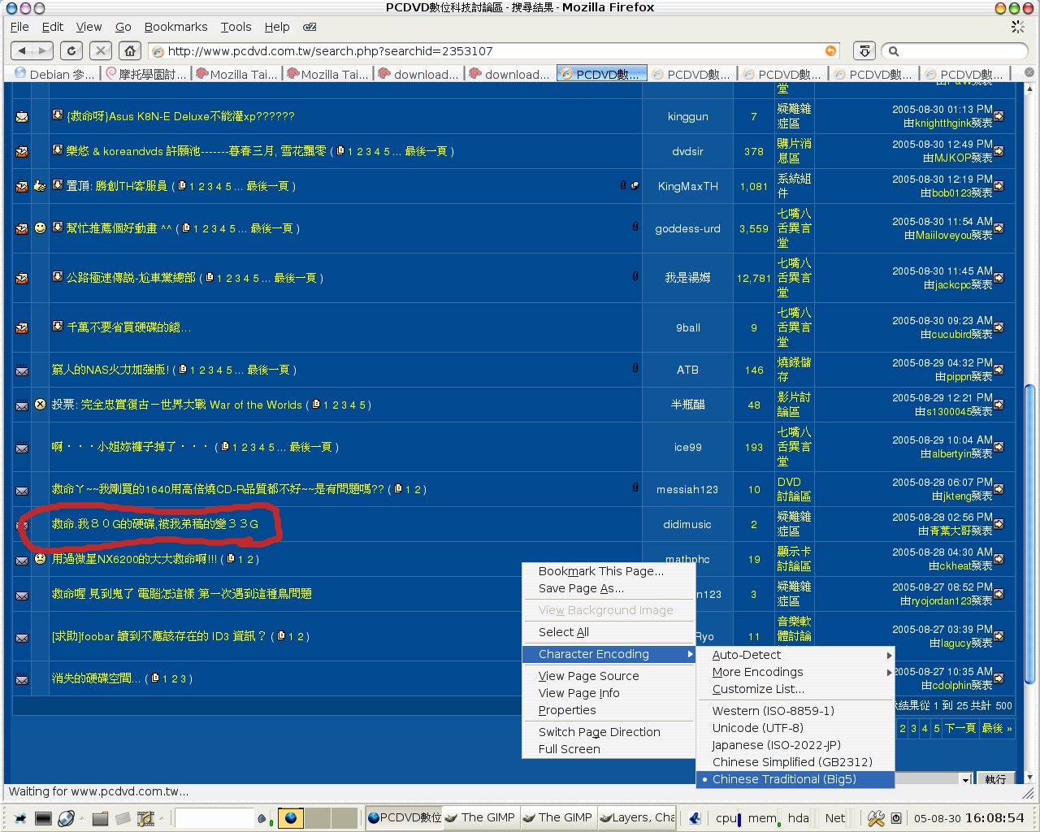This screenshot has height=832, width=1040.
Task: Click the Reload page toolbar button
Action: coord(71,51)
